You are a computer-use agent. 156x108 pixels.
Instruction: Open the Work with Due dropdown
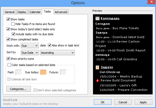click(x=29, y=45)
